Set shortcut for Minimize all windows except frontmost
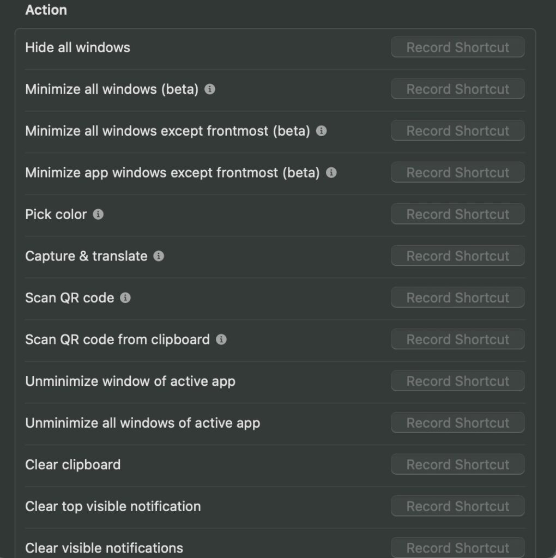The height and width of the screenshot is (558, 556). (458, 130)
